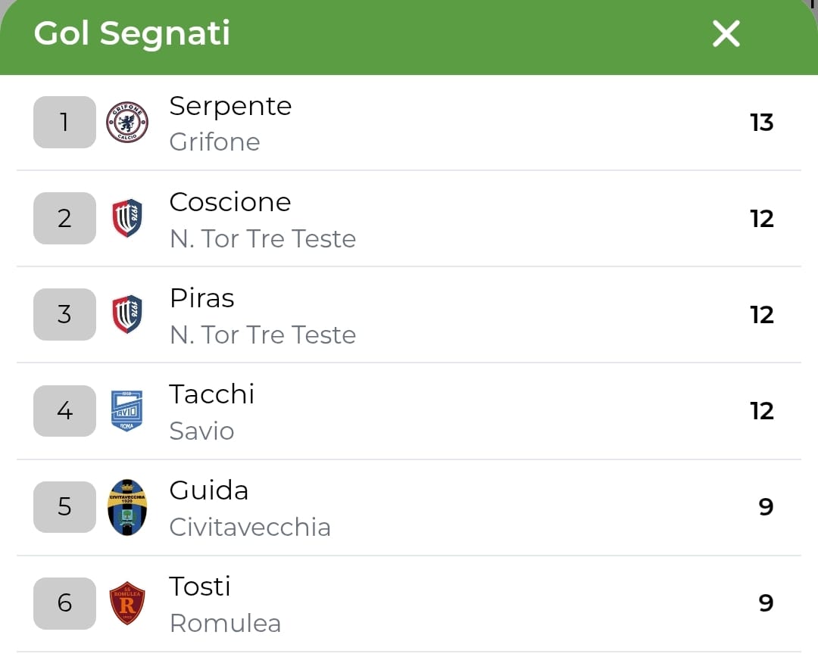Viewport: 818px width, 663px height.
Task: Open Tacchi player entry
Action: [212, 394]
